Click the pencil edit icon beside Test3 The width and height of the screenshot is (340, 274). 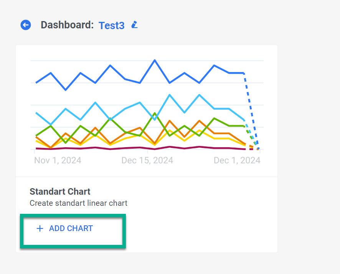[x=134, y=25]
